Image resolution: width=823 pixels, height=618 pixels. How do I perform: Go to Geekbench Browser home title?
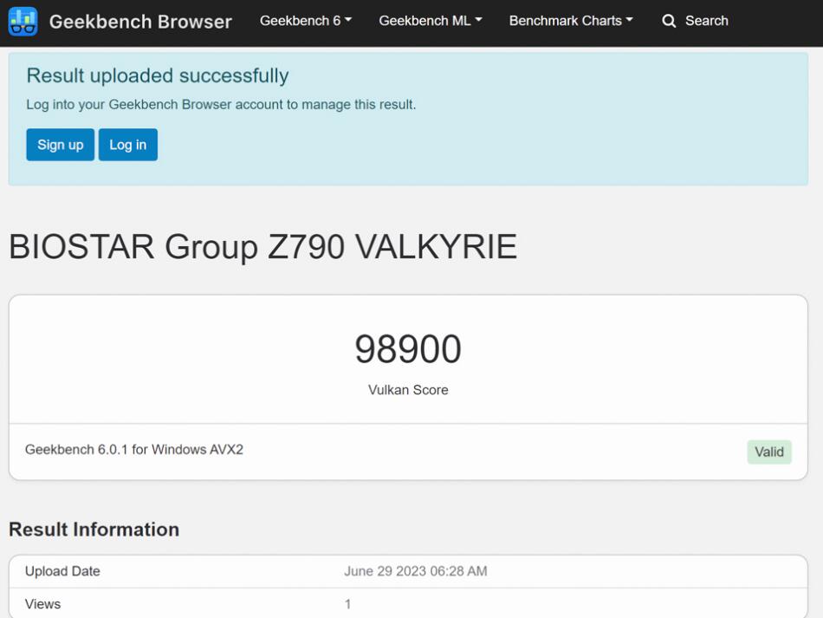[140, 22]
